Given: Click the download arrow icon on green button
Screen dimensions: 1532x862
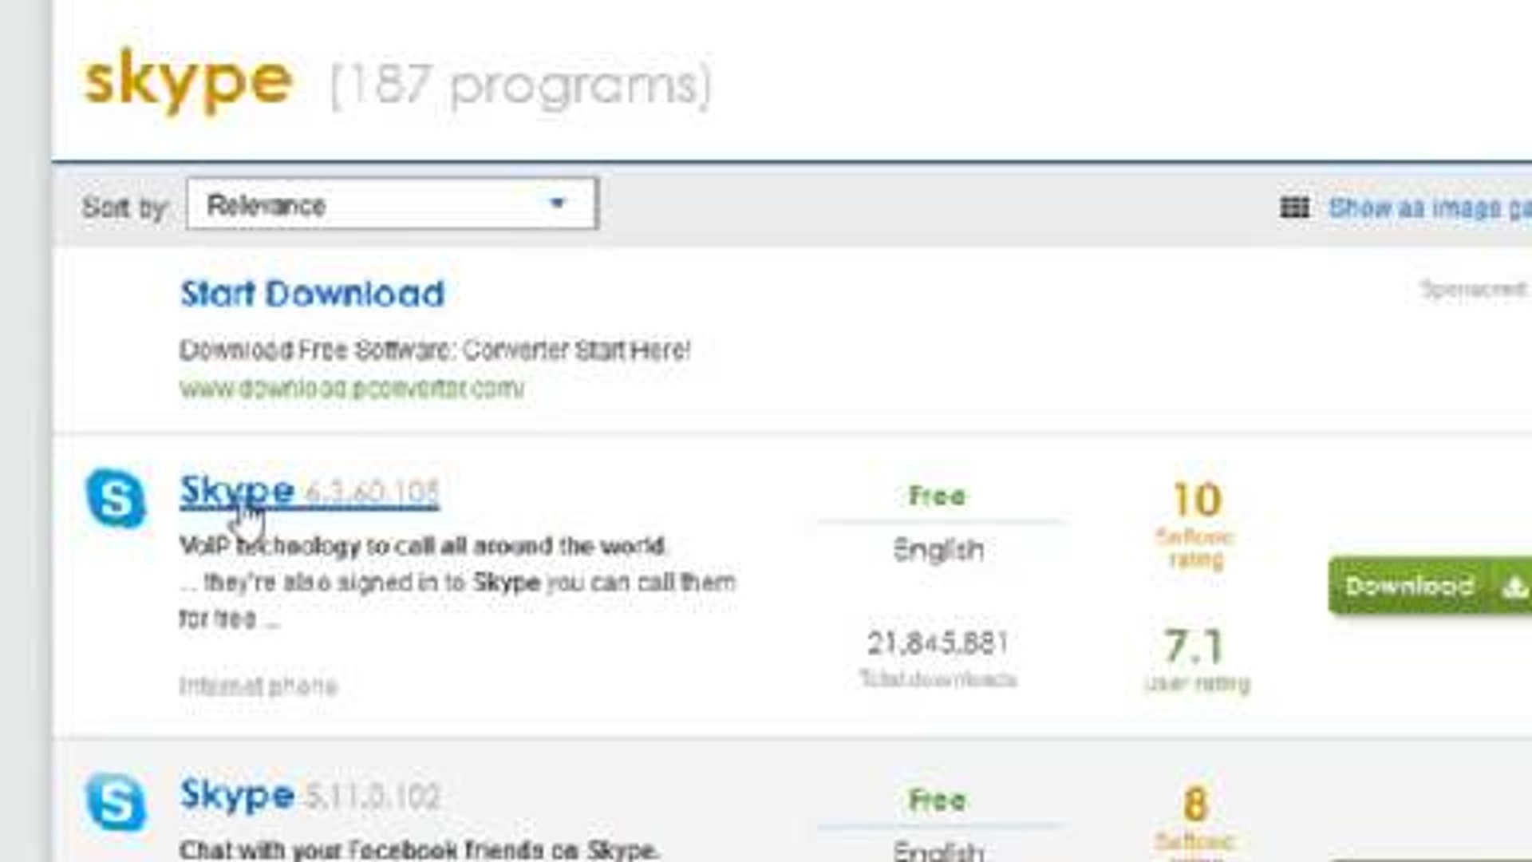Looking at the screenshot, I should pyautogui.click(x=1514, y=587).
